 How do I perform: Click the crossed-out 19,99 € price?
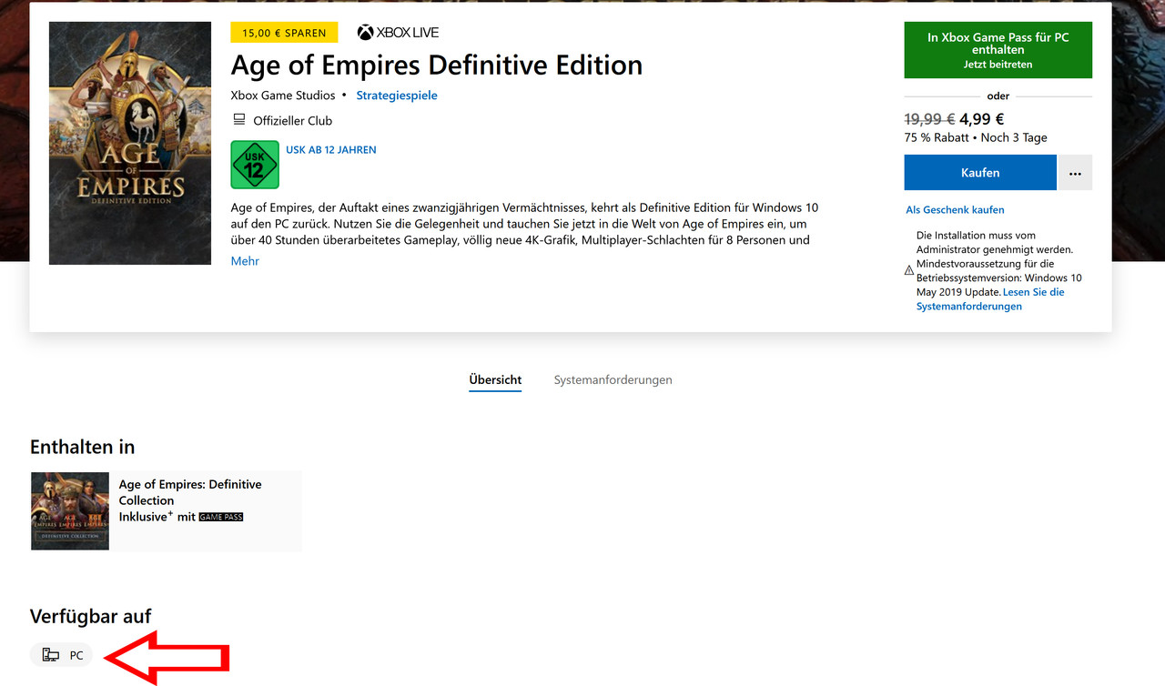(x=929, y=119)
